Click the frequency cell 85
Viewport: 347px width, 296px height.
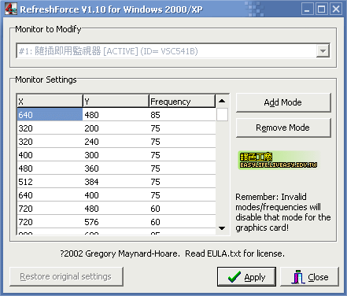tap(183, 115)
